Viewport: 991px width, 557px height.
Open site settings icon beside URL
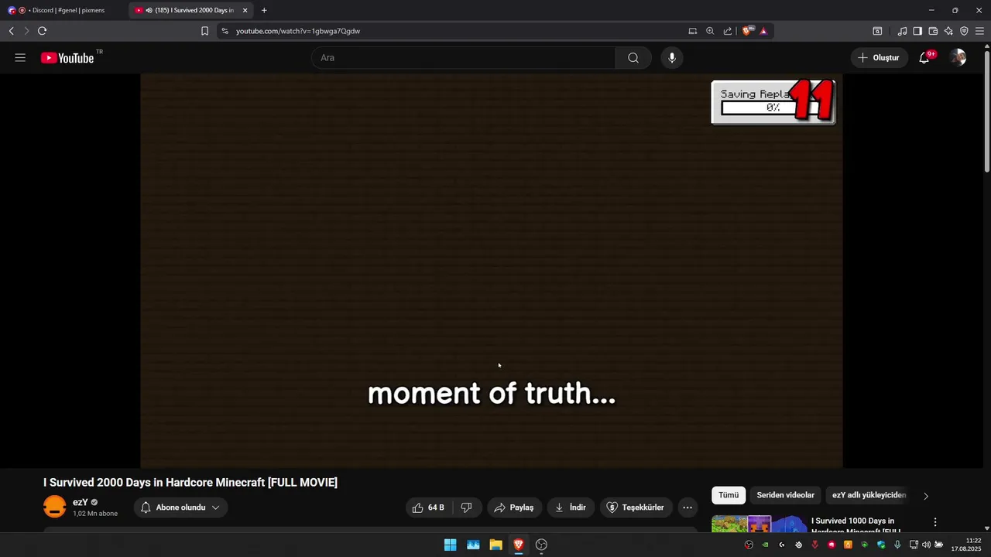coord(225,31)
